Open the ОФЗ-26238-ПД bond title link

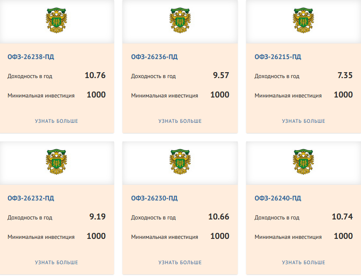pyautogui.click(x=31, y=57)
